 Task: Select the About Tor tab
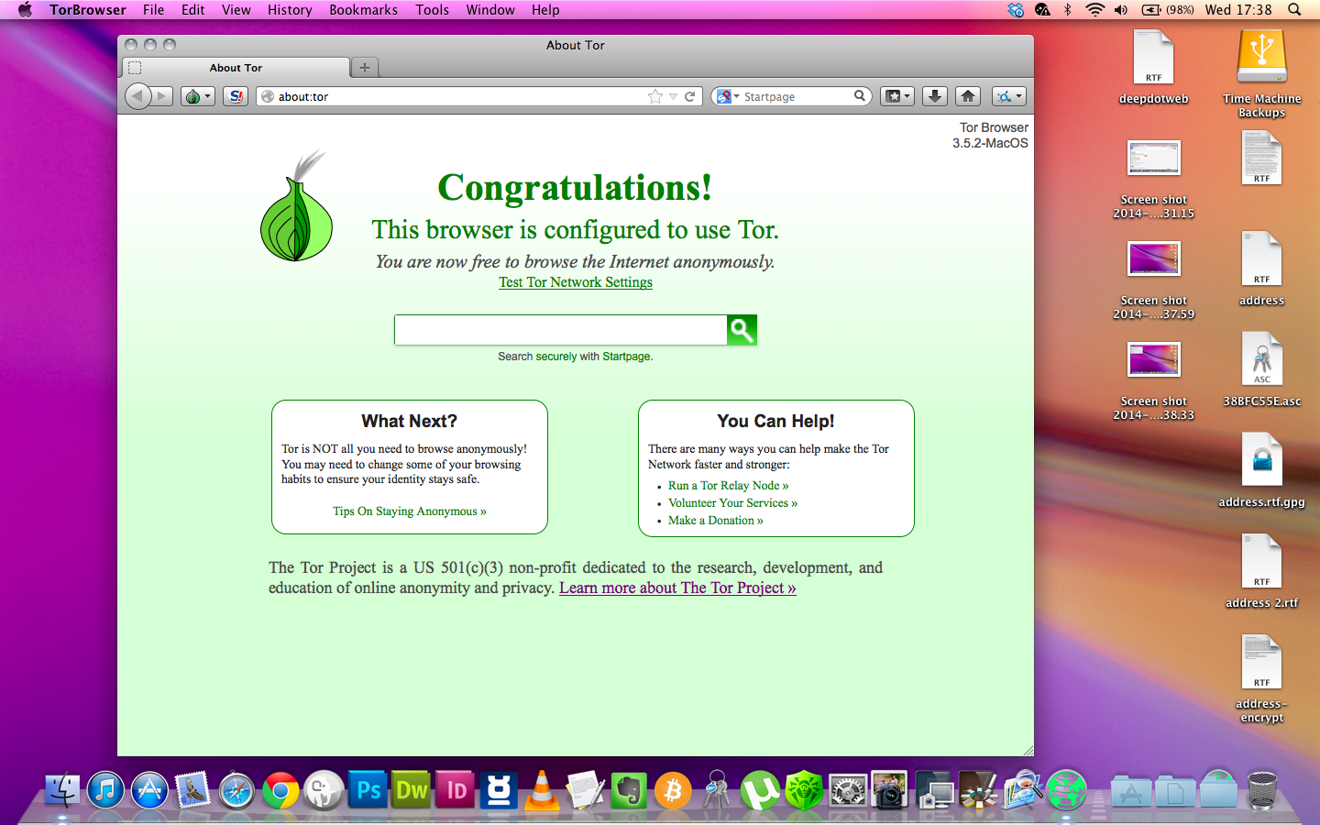[x=236, y=68]
